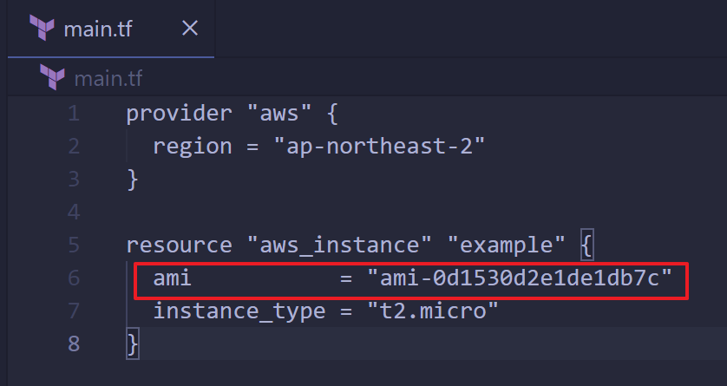Close the main.tf tab

coord(190,29)
